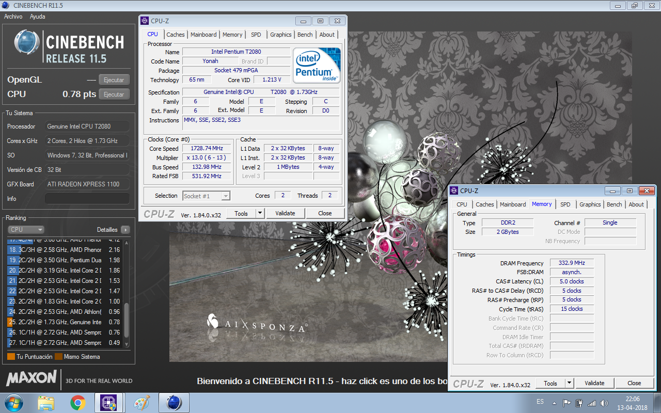661x413 pixels.
Task: Run the CPU test with Ejecutar
Action: coord(114,94)
